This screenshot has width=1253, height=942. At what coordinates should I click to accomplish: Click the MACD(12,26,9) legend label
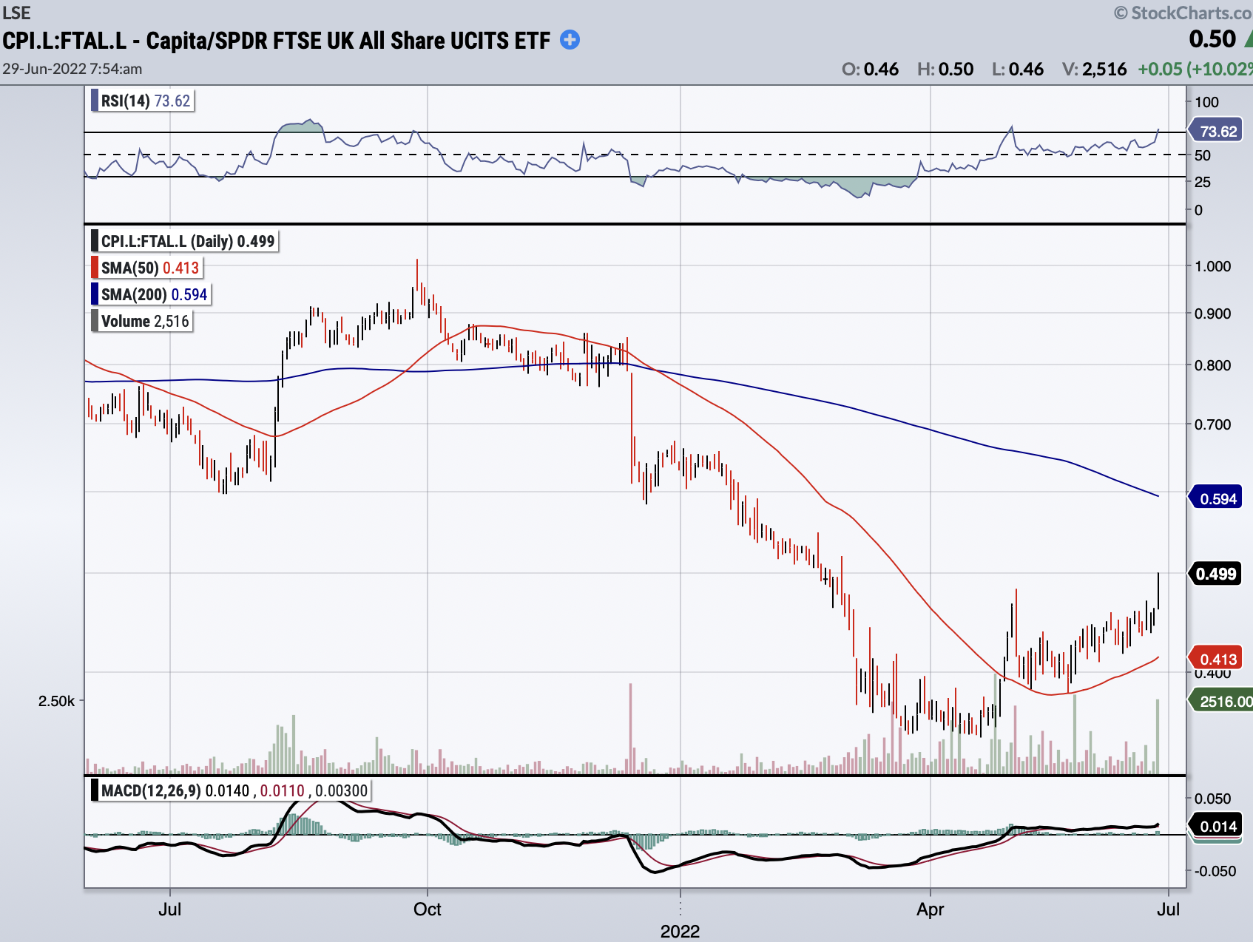click(231, 790)
